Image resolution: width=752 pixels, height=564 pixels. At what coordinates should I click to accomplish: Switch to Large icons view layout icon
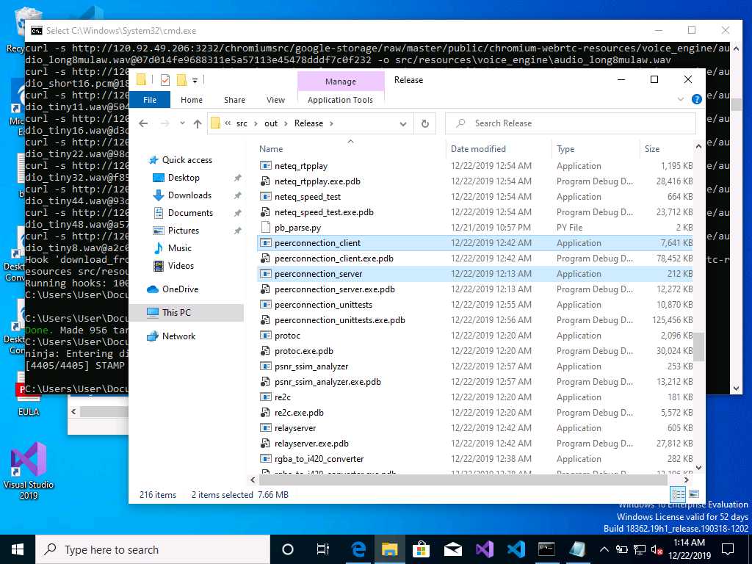[x=694, y=494]
